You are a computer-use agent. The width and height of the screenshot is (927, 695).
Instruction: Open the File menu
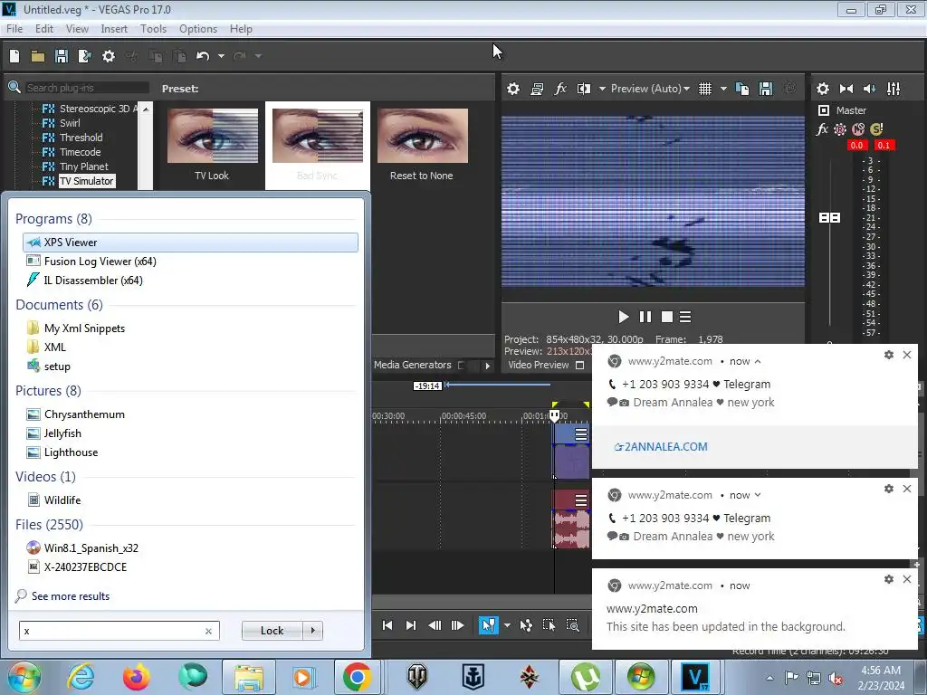14,29
